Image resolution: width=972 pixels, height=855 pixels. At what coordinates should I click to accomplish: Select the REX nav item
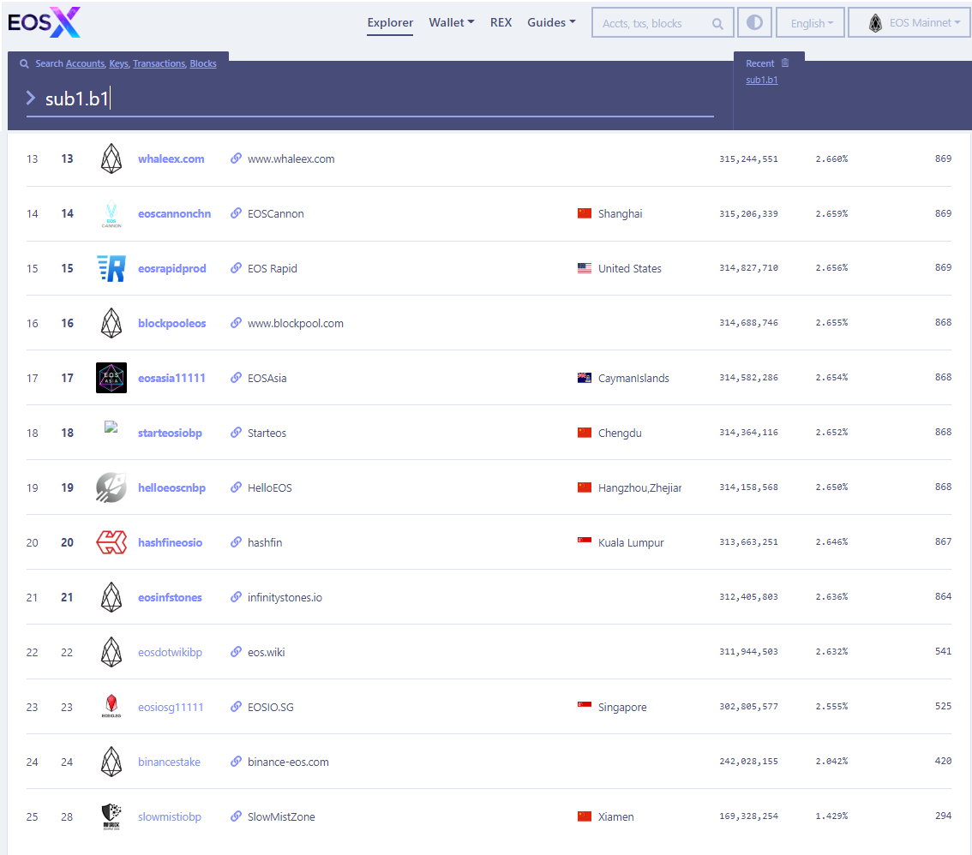pos(501,22)
